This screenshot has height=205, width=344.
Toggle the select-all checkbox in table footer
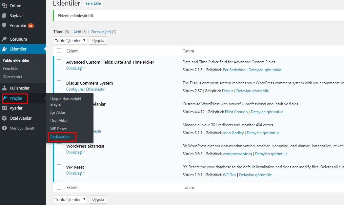tap(59, 187)
